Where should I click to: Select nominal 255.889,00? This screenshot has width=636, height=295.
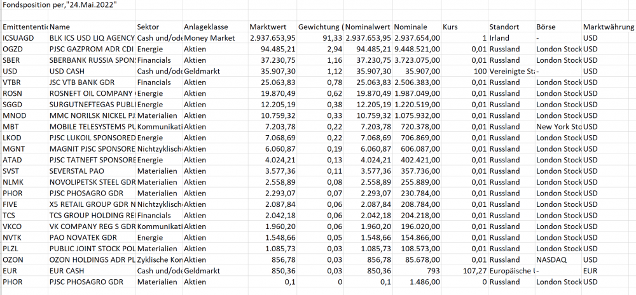(x=417, y=182)
